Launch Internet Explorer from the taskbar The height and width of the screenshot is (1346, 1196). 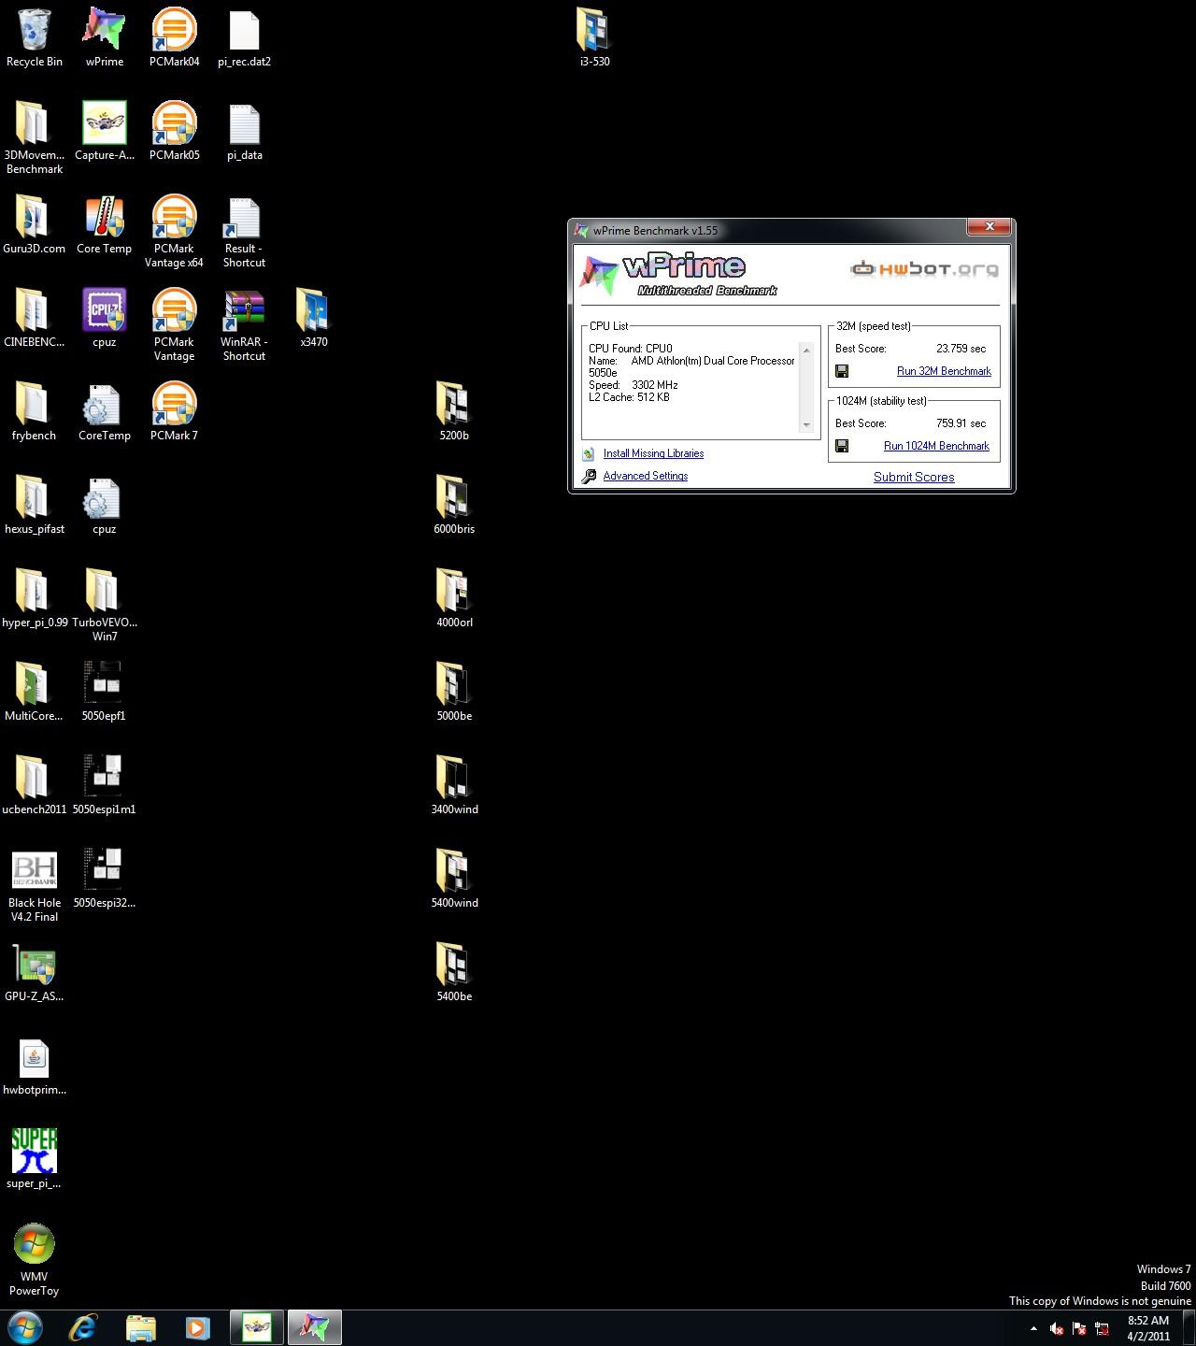pyautogui.click(x=83, y=1327)
